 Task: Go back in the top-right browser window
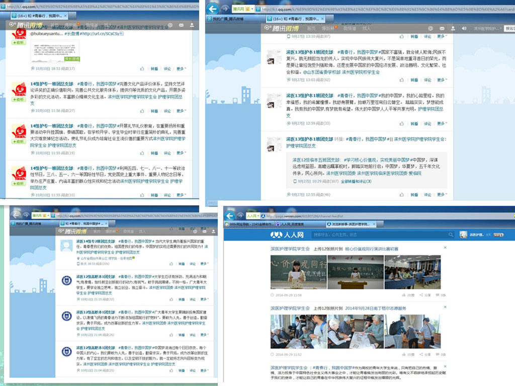click(x=213, y=9)
